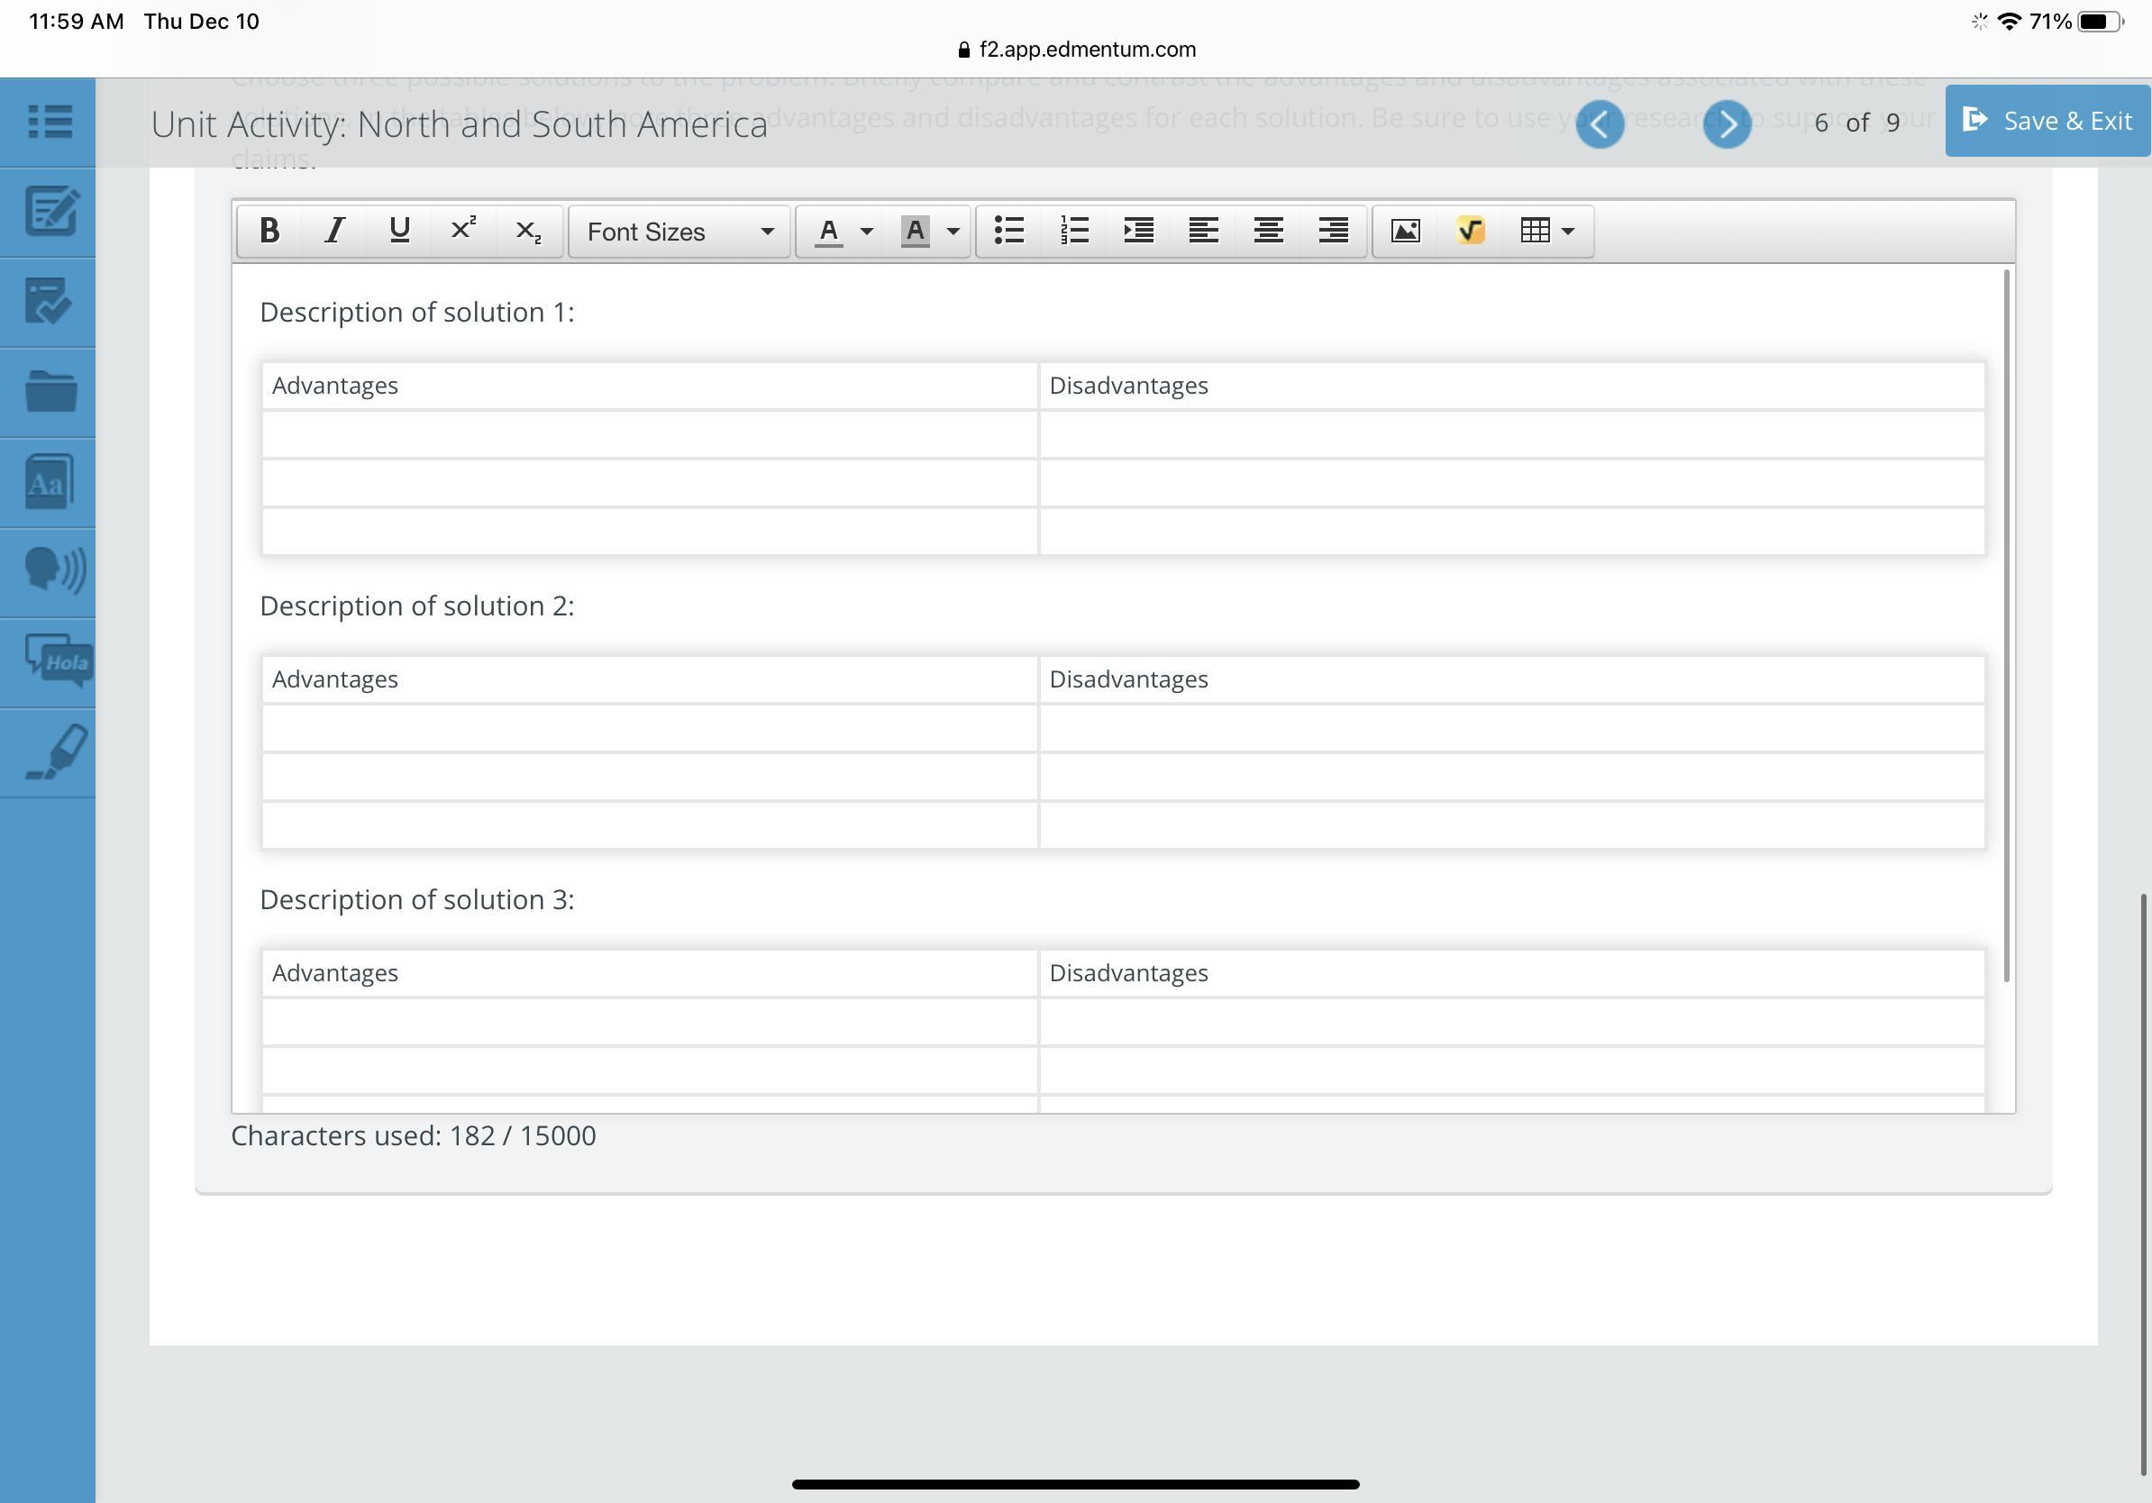This screenshot has height=1503, width=2152.
Task: Apply superscript formatting
Action: click(x=464, y=231)
